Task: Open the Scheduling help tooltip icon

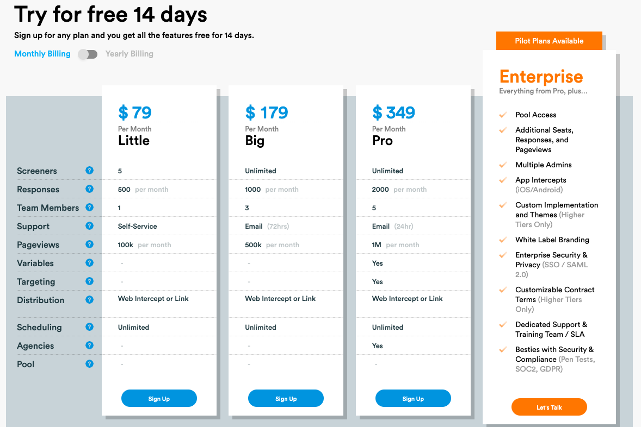Action: tap(89, 327)
